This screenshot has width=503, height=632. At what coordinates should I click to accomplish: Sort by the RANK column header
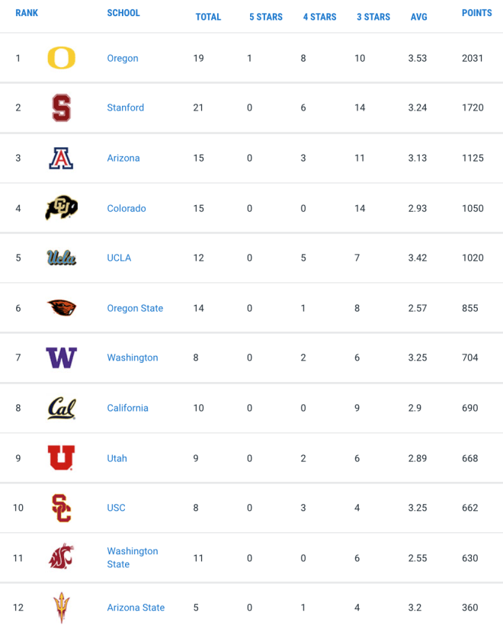coord(27,13)
